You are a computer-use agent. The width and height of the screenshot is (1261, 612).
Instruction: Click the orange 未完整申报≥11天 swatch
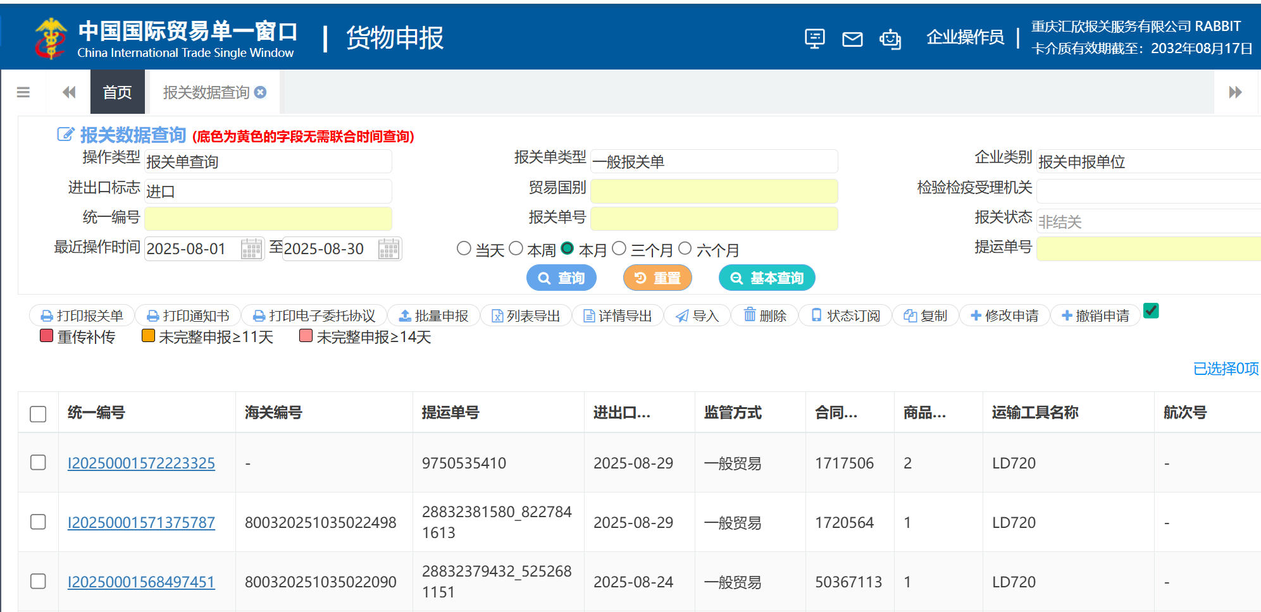[149, 336]
